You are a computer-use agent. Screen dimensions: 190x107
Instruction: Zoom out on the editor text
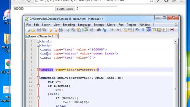118,30
